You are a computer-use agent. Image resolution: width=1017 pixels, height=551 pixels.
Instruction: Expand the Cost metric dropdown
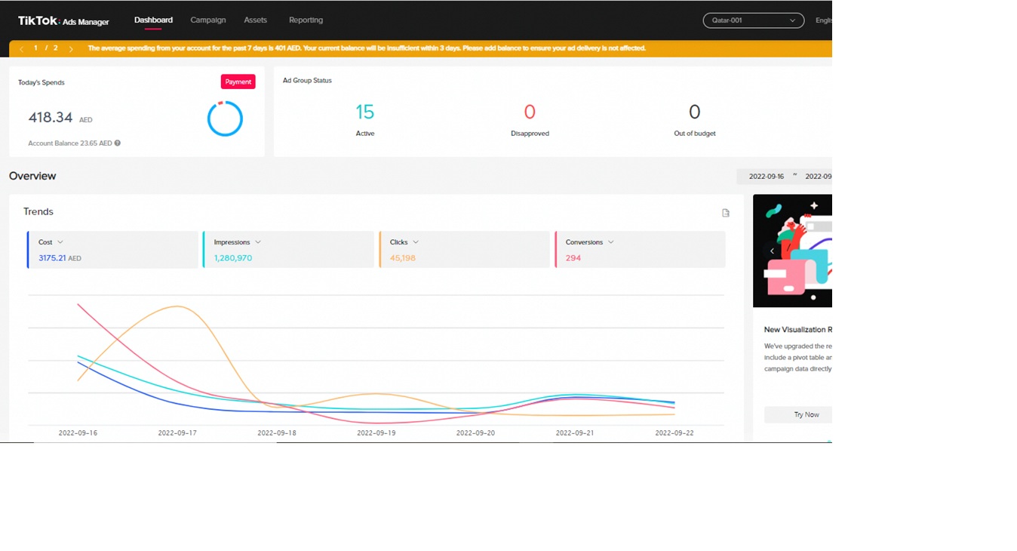pyautogui.click(x=60, y=242)
